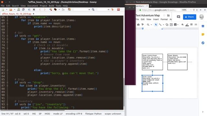The image size is (207, 116).
Task: Click the zoom magnifier in Drawings toolbar
Action: [x=148, y=25]
